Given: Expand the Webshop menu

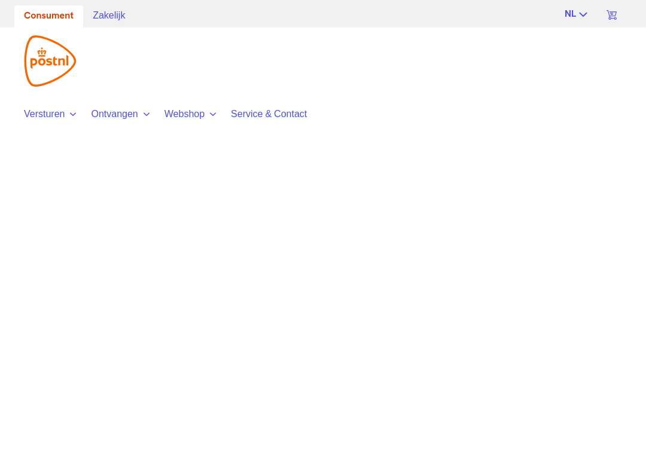Looking at the screenshot, I should pos(190,114).
